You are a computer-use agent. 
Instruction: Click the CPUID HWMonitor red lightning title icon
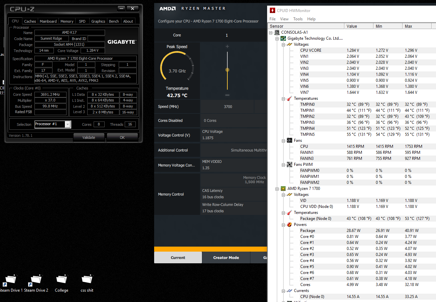coord(272,10)
